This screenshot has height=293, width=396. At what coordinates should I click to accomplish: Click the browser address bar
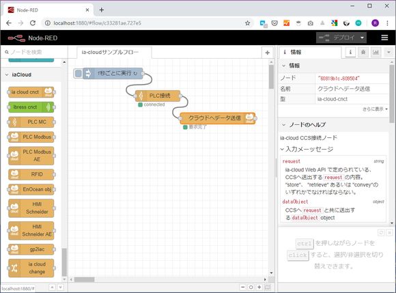click(147, 23)
